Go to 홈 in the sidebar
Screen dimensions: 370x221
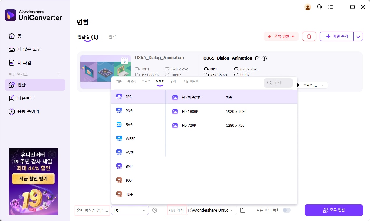point(35,36)
